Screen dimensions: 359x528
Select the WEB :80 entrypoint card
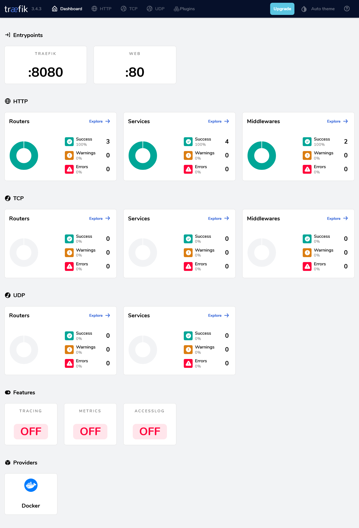coord(135,65)
